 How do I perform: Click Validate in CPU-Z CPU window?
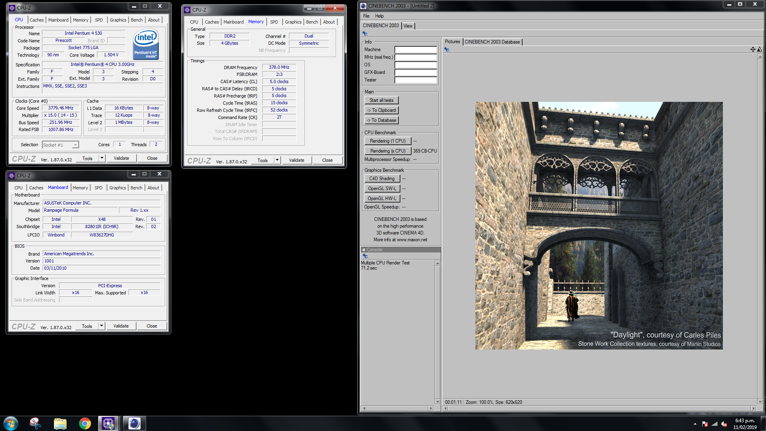pyautogui.click(x=121, y=158)
